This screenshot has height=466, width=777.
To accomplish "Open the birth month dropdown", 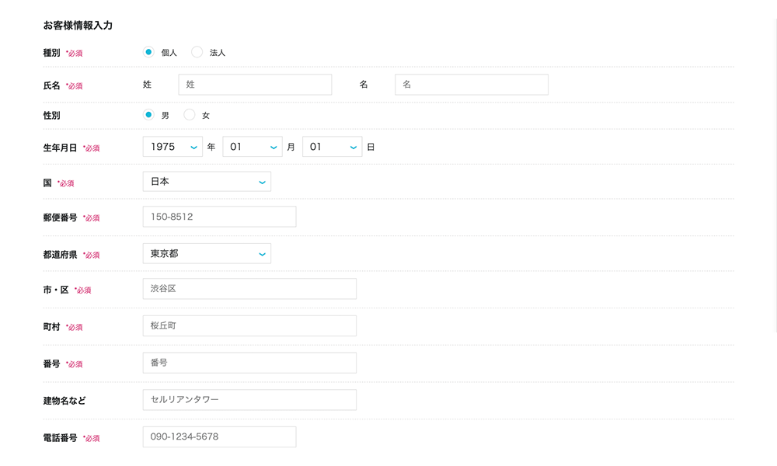I will (252, 147).
